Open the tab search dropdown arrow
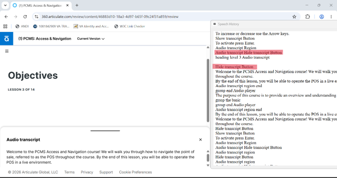337x178 pixels. (5, 5)
